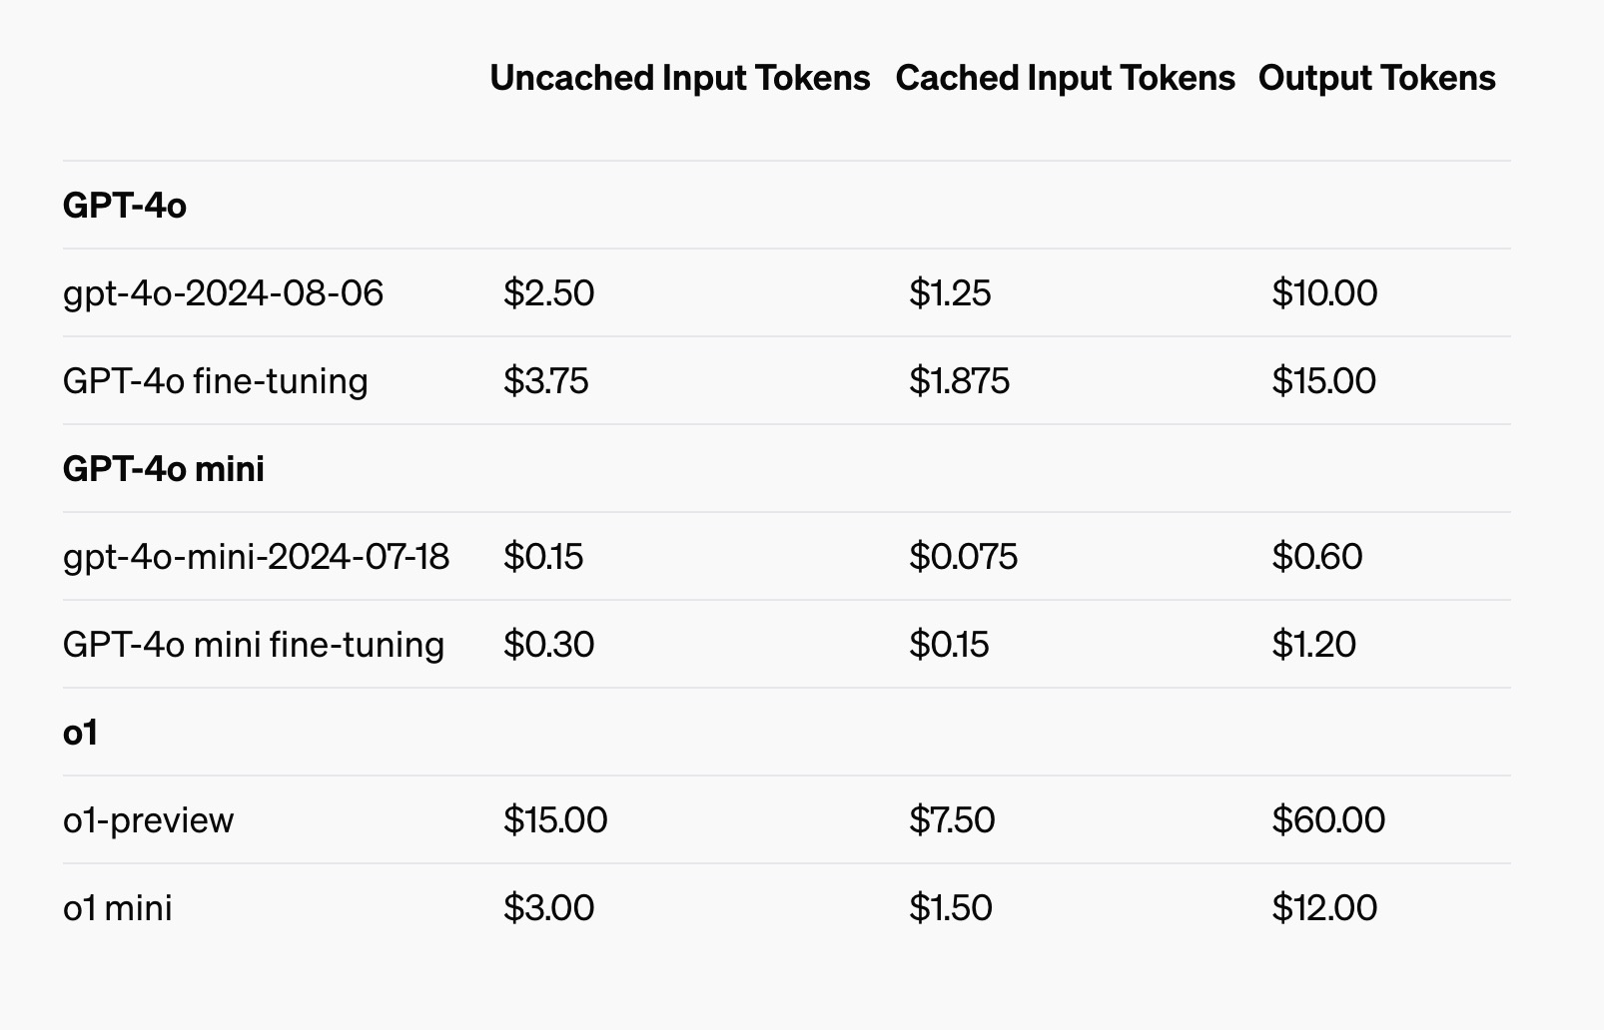The height and width of the screenshot is (1030, 1604).
Task: Select the GPT-4o mini section heading
Action: click(164, 468)
